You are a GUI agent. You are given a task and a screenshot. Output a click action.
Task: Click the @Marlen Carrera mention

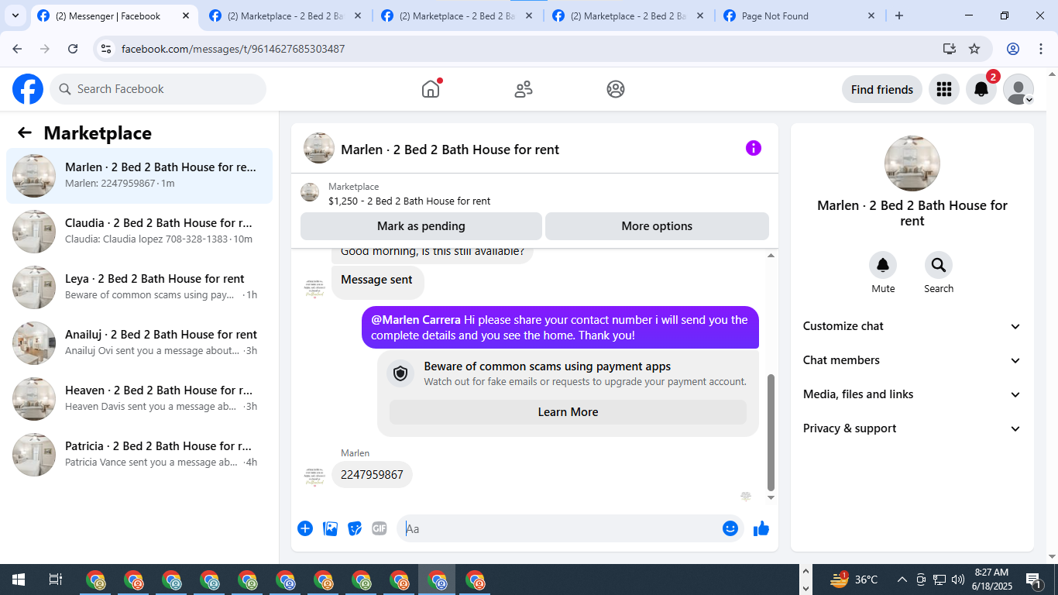(x=416, y=320)
